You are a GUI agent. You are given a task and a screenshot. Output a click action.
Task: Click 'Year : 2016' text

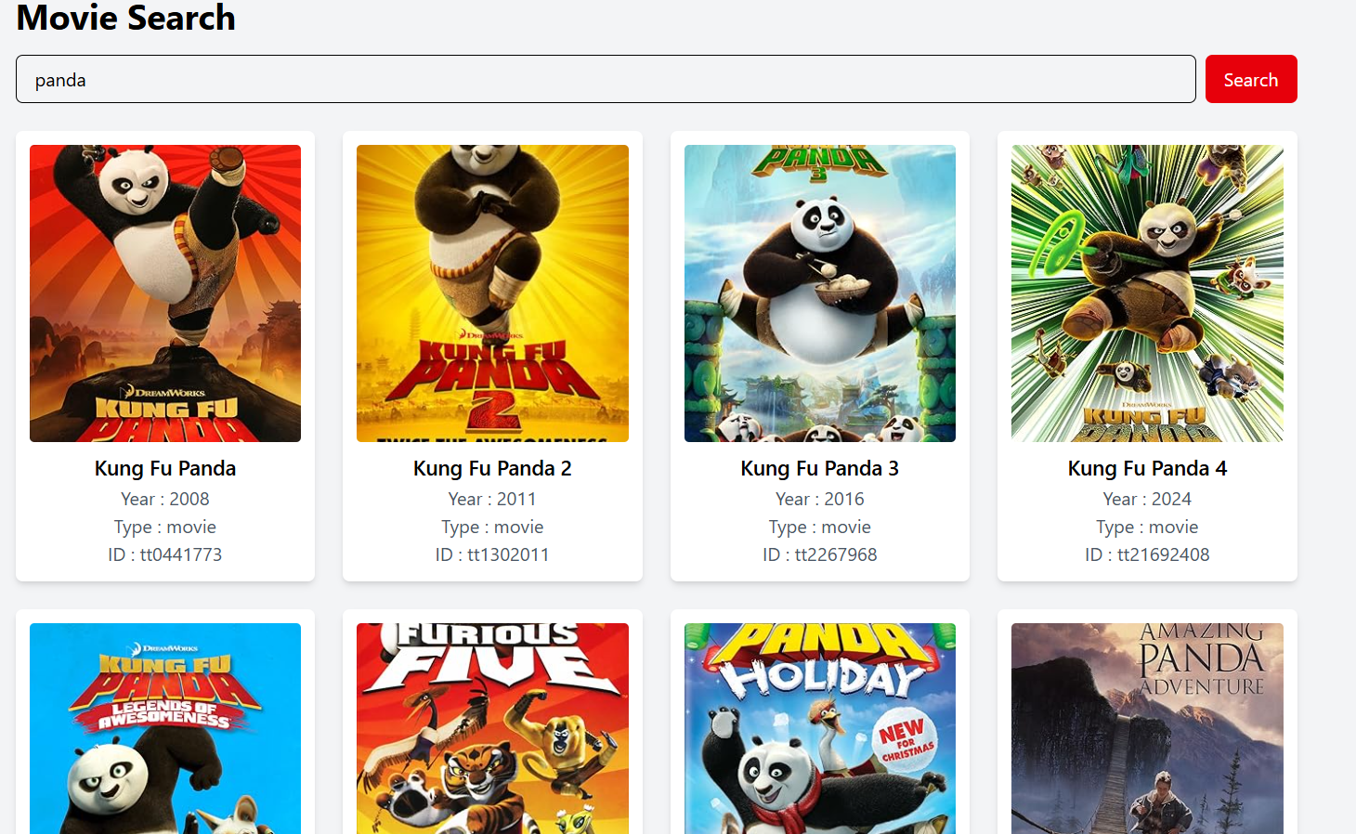click(x=820, y=499)
